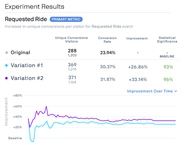Viewport: 187px width, 145px height.
Task: Click the BASELINE label in Original row
Action: click(x=167, y=57)
